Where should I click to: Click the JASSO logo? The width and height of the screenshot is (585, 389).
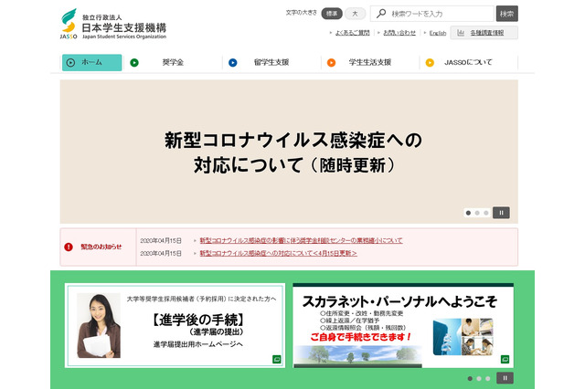[113, 24]
